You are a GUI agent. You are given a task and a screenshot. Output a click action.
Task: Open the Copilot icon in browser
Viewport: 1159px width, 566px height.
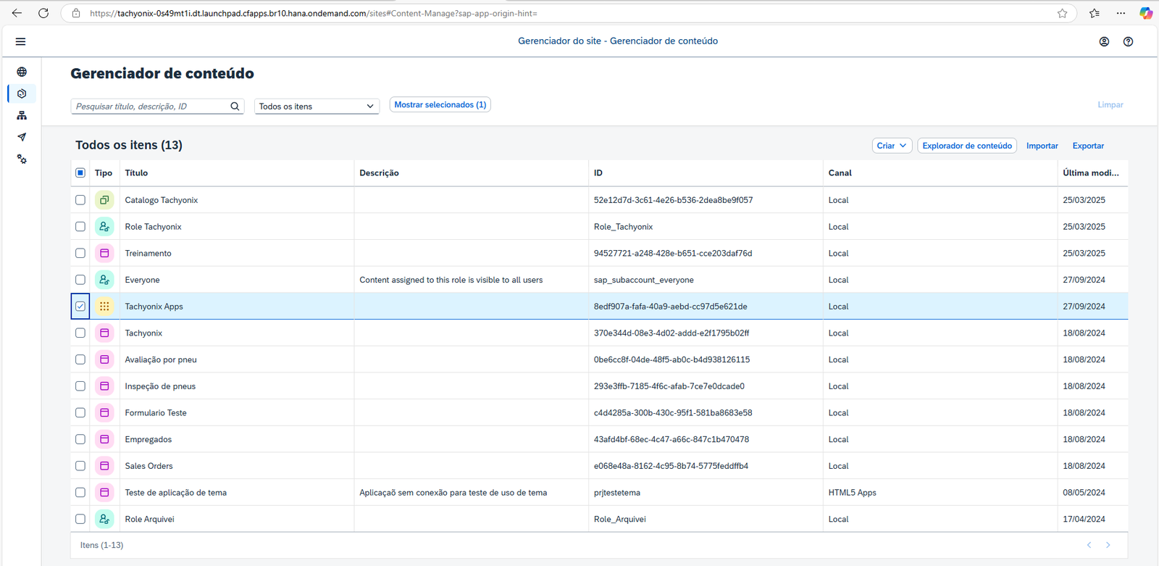pos(1146,13)
